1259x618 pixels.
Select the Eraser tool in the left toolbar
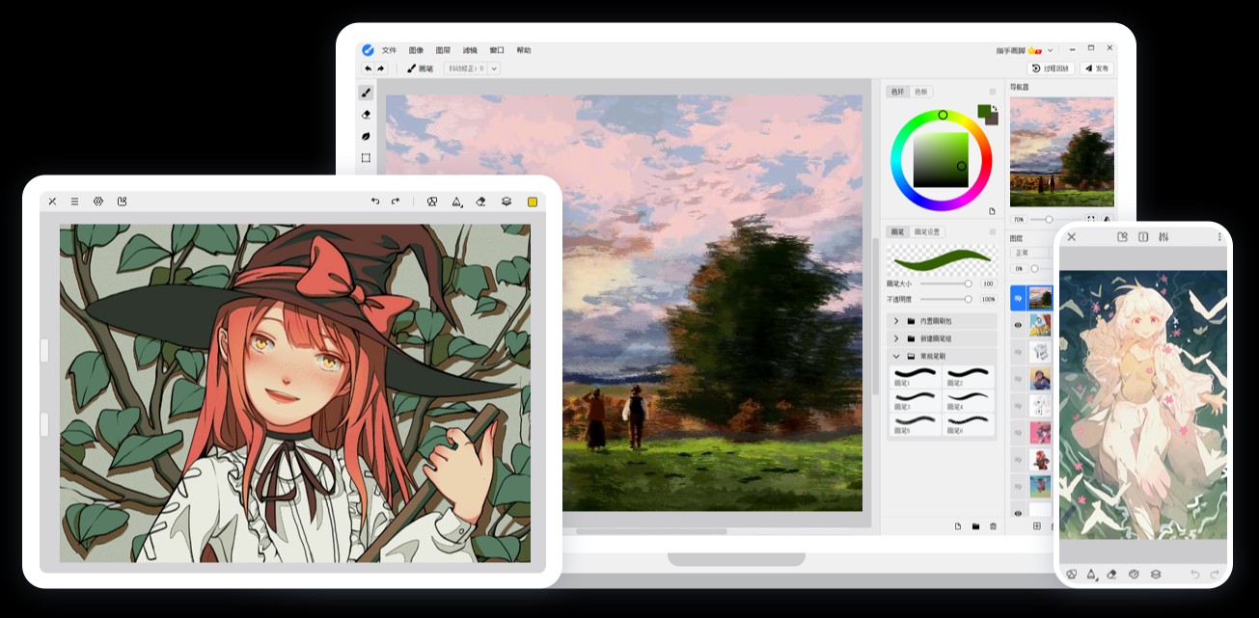(366, 115)
